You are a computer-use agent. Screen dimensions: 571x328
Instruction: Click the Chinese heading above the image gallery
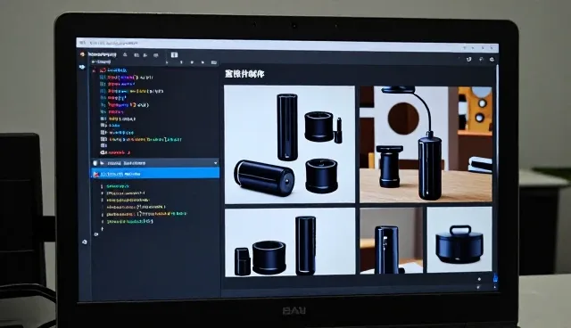244,74
